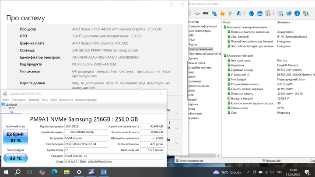
Task: Open the blue info circle icon in AIDA64
Action: click(297, 14)
